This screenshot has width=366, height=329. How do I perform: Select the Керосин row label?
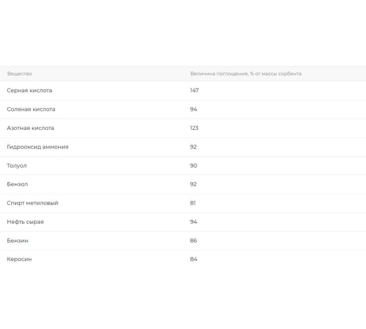click(x=19, y=259)
